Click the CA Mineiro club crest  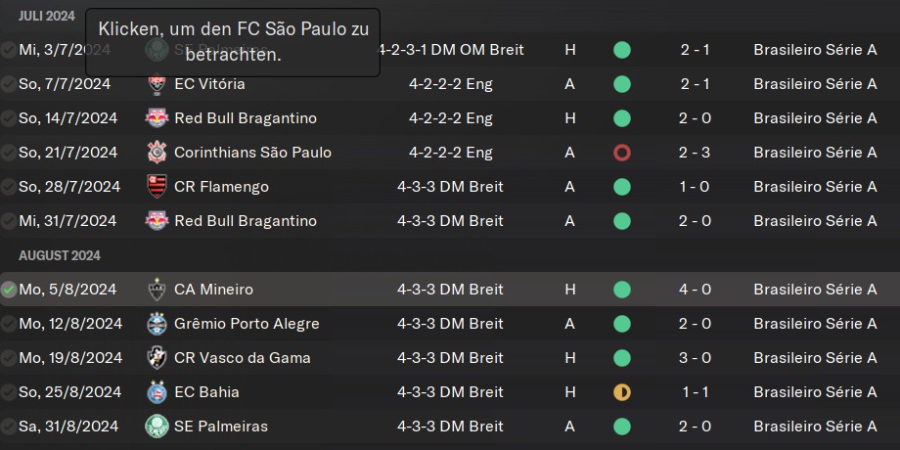(x=157, y=290)
